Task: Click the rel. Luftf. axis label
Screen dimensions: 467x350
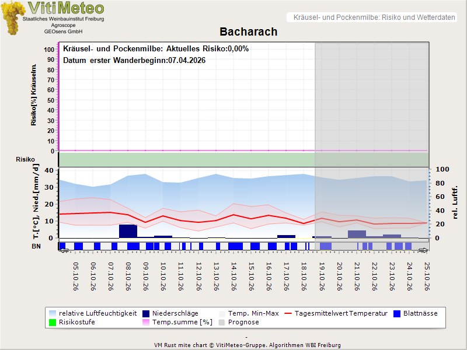Action: (x=455, y=202)
